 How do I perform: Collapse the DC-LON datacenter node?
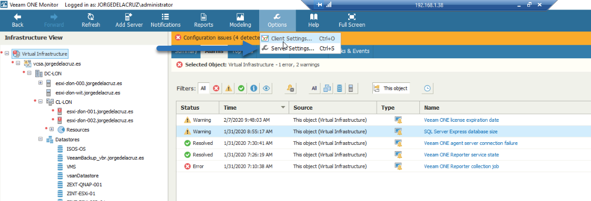(x=29, y=73)
